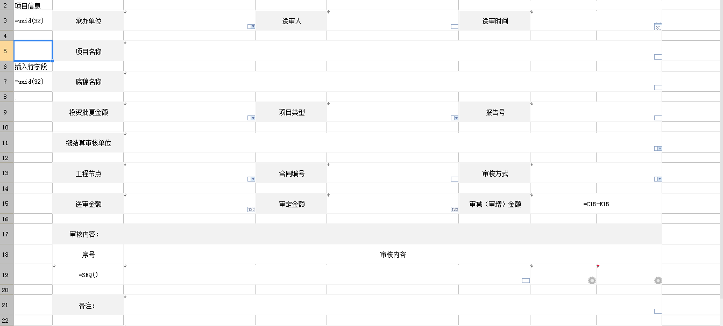Click the date widget icon in 送审时间 cell

[x=658, y=26]
